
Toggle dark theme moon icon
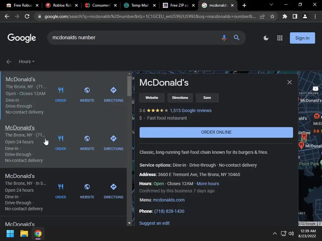(266, 38)
